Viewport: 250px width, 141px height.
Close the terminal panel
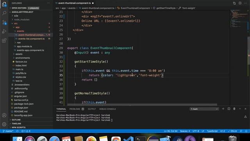[245, 109]
